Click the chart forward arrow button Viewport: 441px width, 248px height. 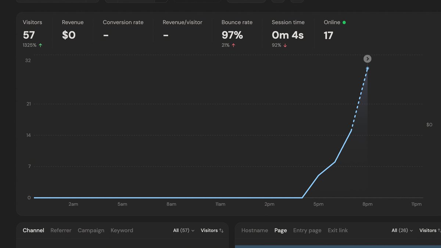(x=367, y=59)
